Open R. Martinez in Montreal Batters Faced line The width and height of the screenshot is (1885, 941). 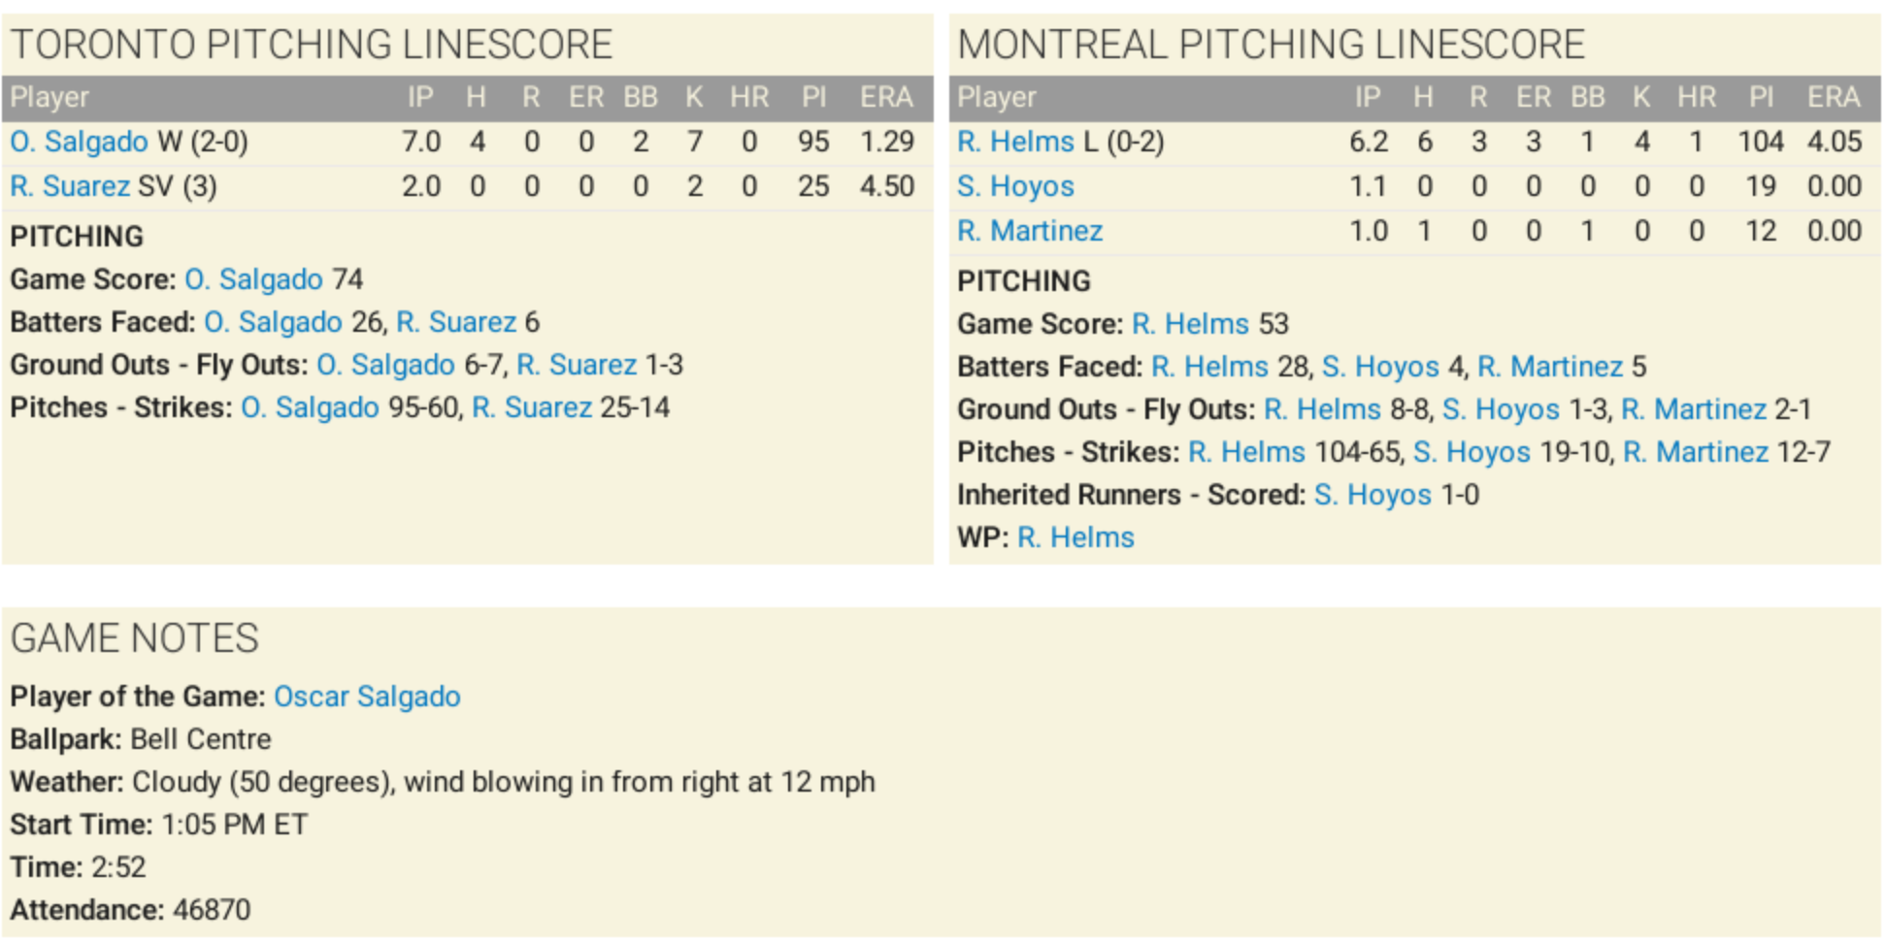(x=1550, y=367)
